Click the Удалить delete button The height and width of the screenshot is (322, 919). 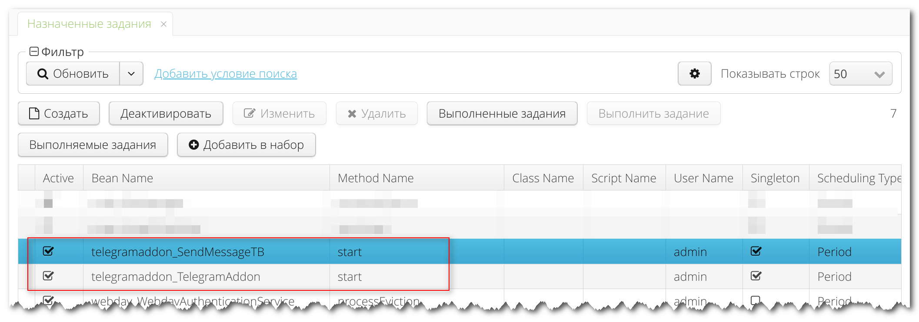pyautogui.click(x=376, y=114)
